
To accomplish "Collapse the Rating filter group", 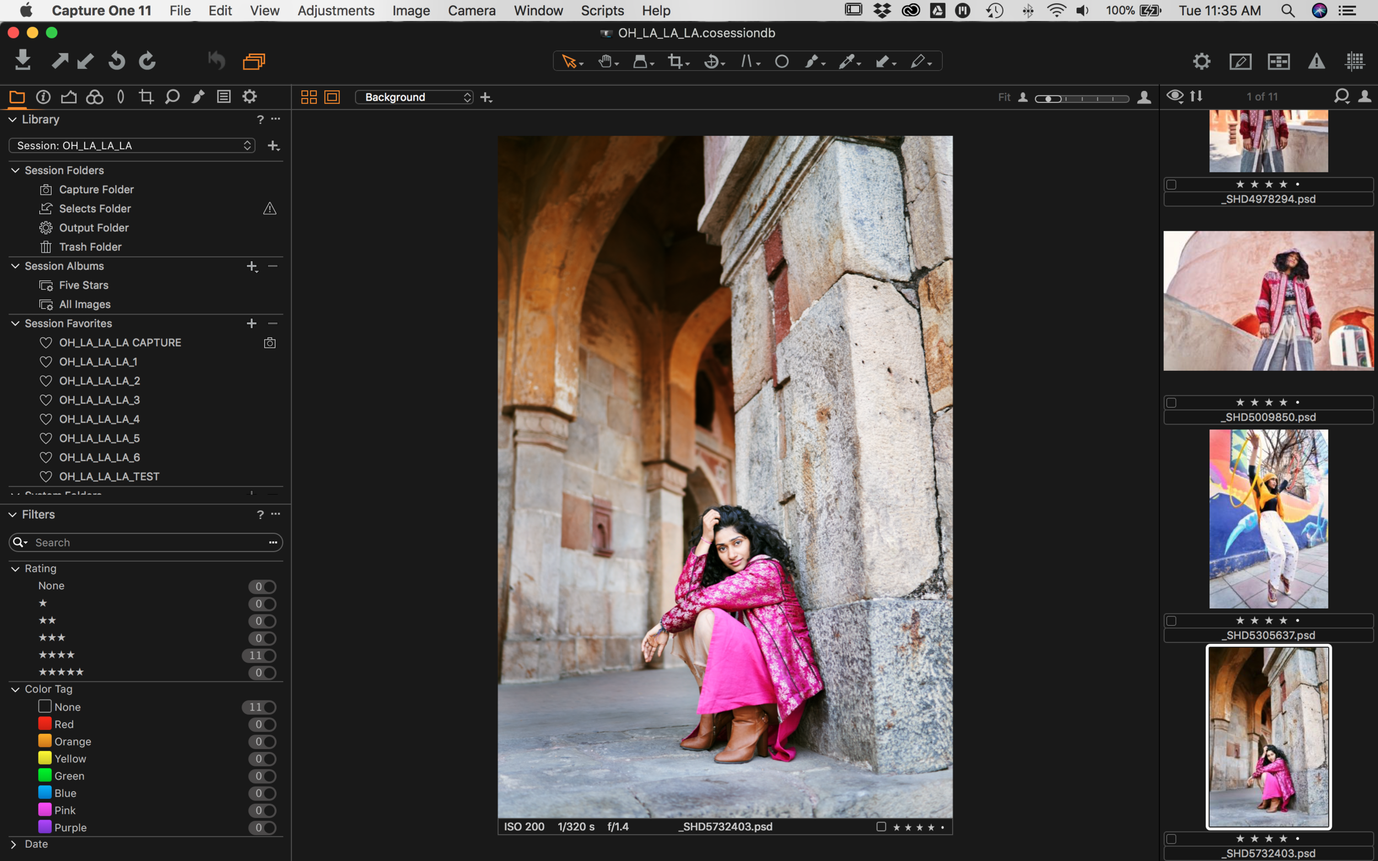I will 15,569.
